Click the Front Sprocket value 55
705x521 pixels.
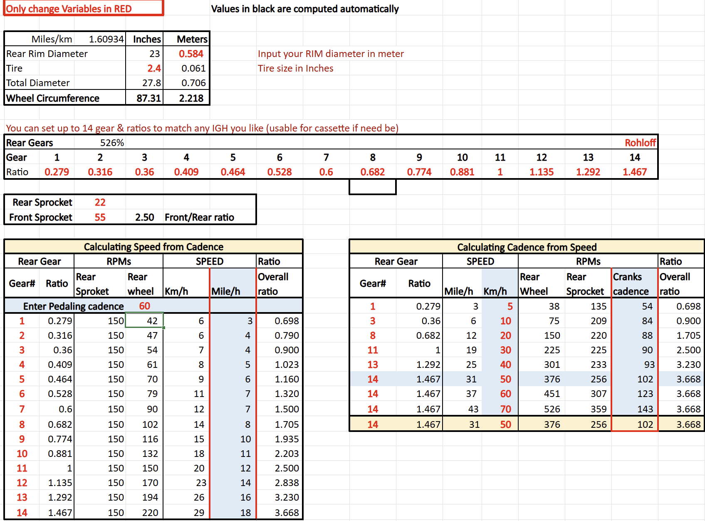click(x=100, y=217)
